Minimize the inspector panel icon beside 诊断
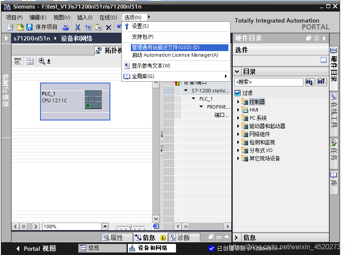The height and width of the screenshot is (255, 349). (x=219, y=238)
